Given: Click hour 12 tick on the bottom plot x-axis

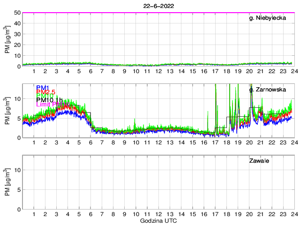Looking at the screenshot, I should (158, 214).
